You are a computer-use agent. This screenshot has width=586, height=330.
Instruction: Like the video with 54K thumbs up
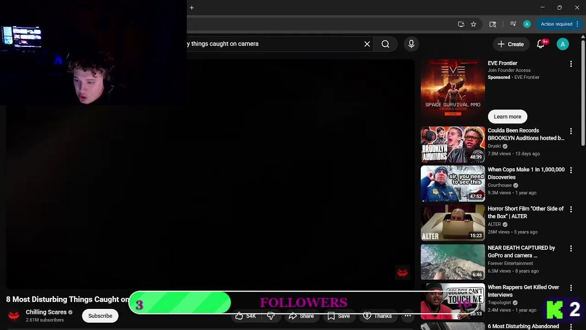(x=246, y=316)
